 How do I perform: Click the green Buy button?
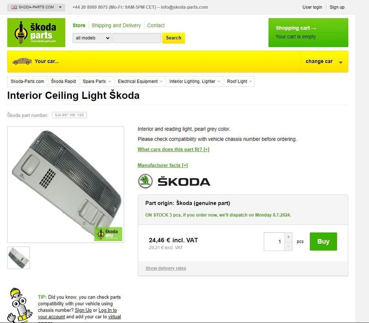click(x=323, y=242)
